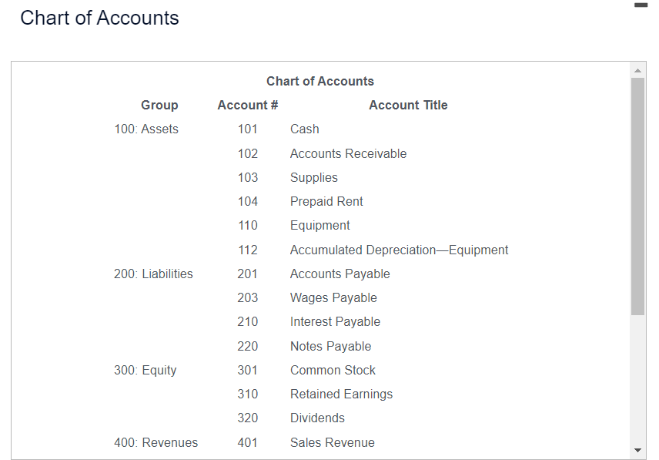This screenshot has height=460, width=659.
Task: Click the 200: Liabilities group label
Action: 153,274
